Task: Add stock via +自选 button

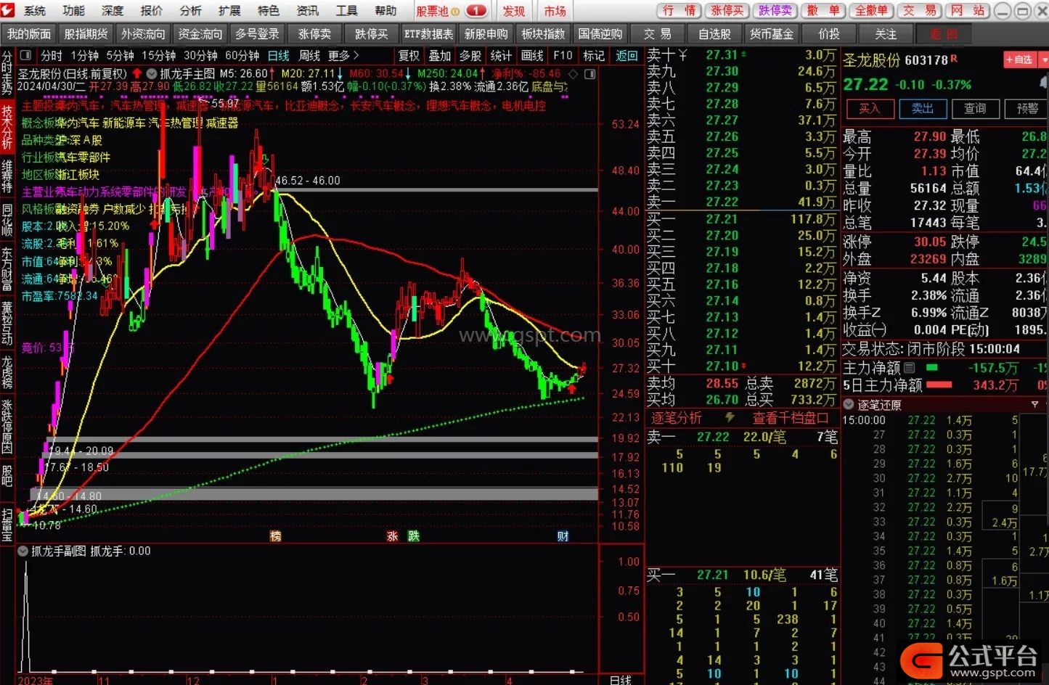Action: (x=1019, y=60)
